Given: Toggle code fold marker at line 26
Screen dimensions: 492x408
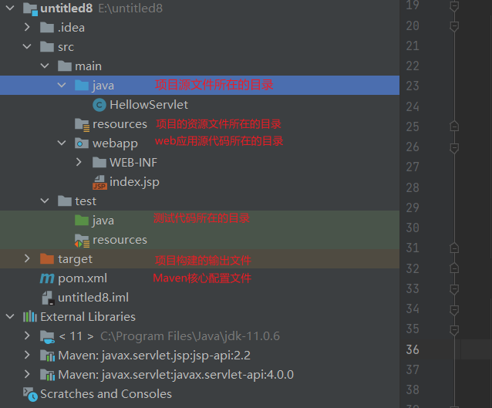Looking at the screenshot, I should pos(454,148).
